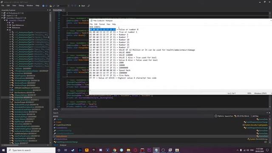This screenshot has height=153, width=272.
Task: Select the CryptoStreamMode search result
Action: (63, 125)
